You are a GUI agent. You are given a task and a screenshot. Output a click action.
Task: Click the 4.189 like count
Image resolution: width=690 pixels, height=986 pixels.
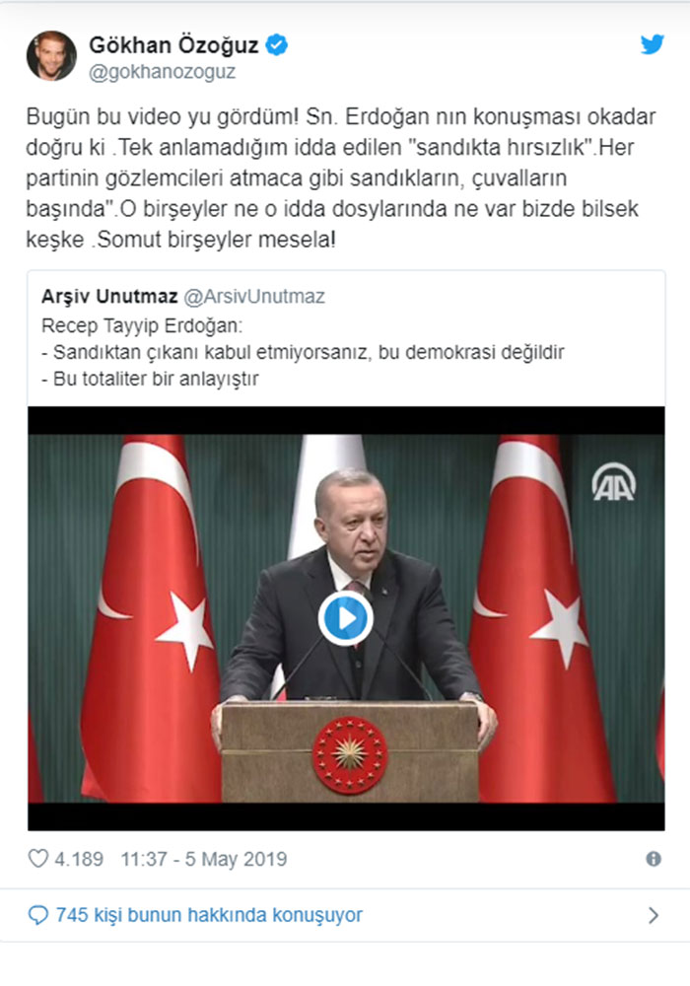(x=79, y=859)
